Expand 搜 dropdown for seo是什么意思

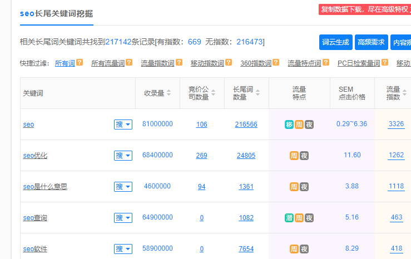(x=123, y=187)
